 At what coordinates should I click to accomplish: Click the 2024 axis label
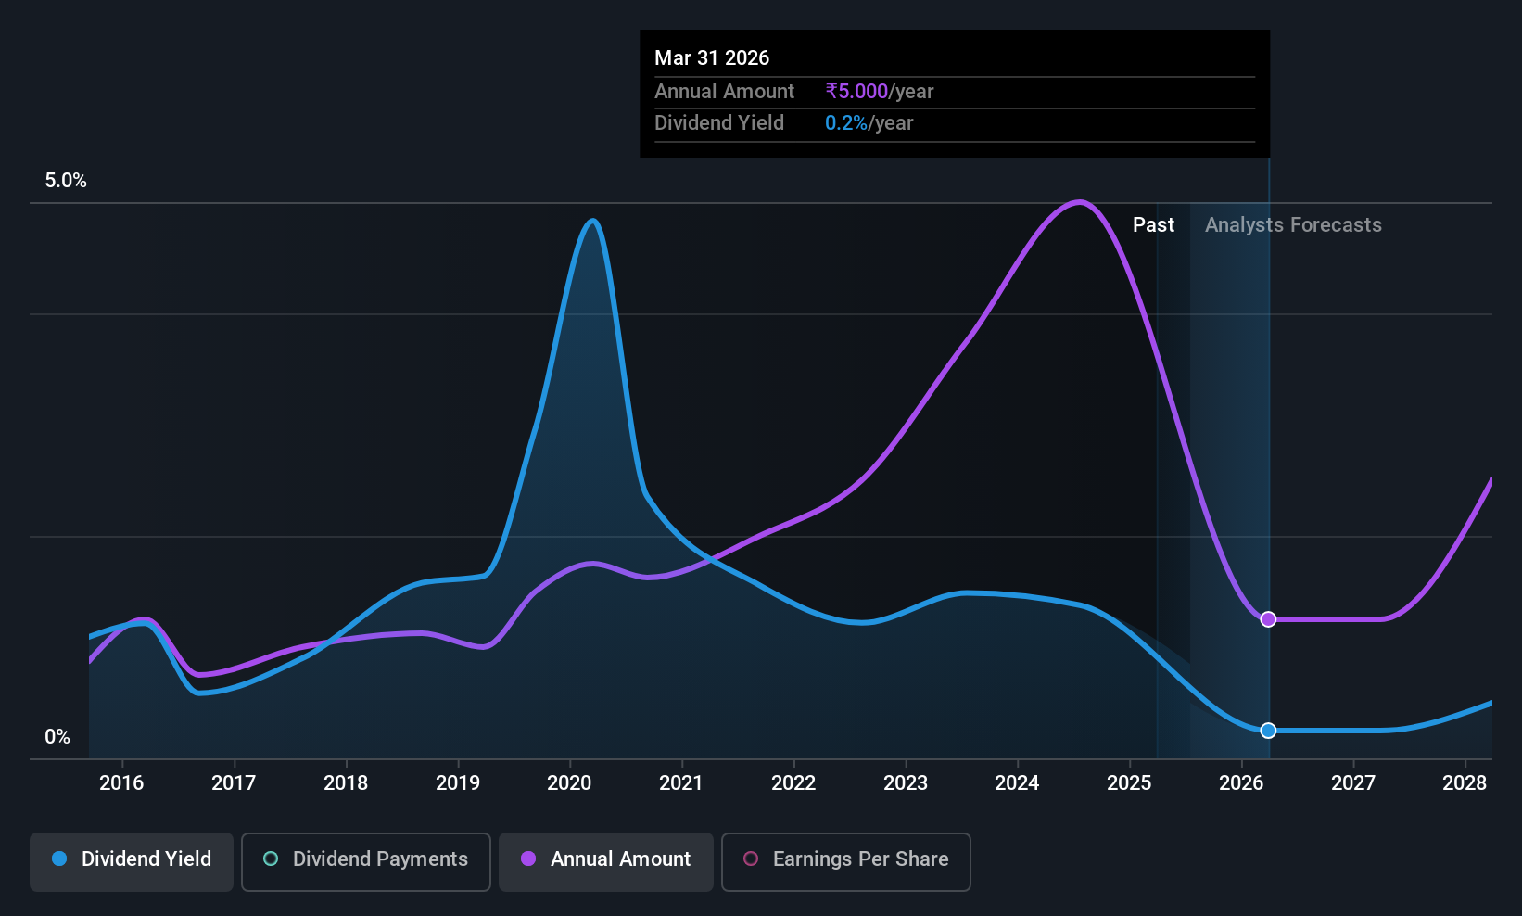tap(1017, 783)
